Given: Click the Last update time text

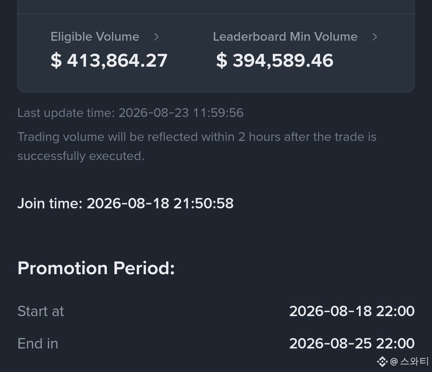Looking at the screenshot, I should [130, 113].
